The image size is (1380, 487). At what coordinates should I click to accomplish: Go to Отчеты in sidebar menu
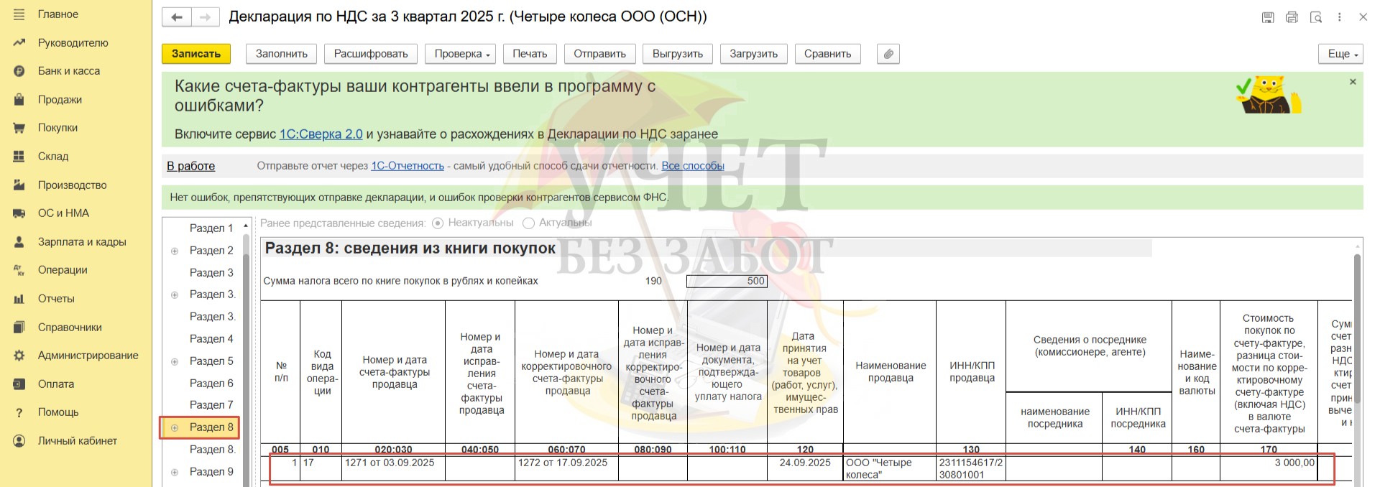click(56, 299)
